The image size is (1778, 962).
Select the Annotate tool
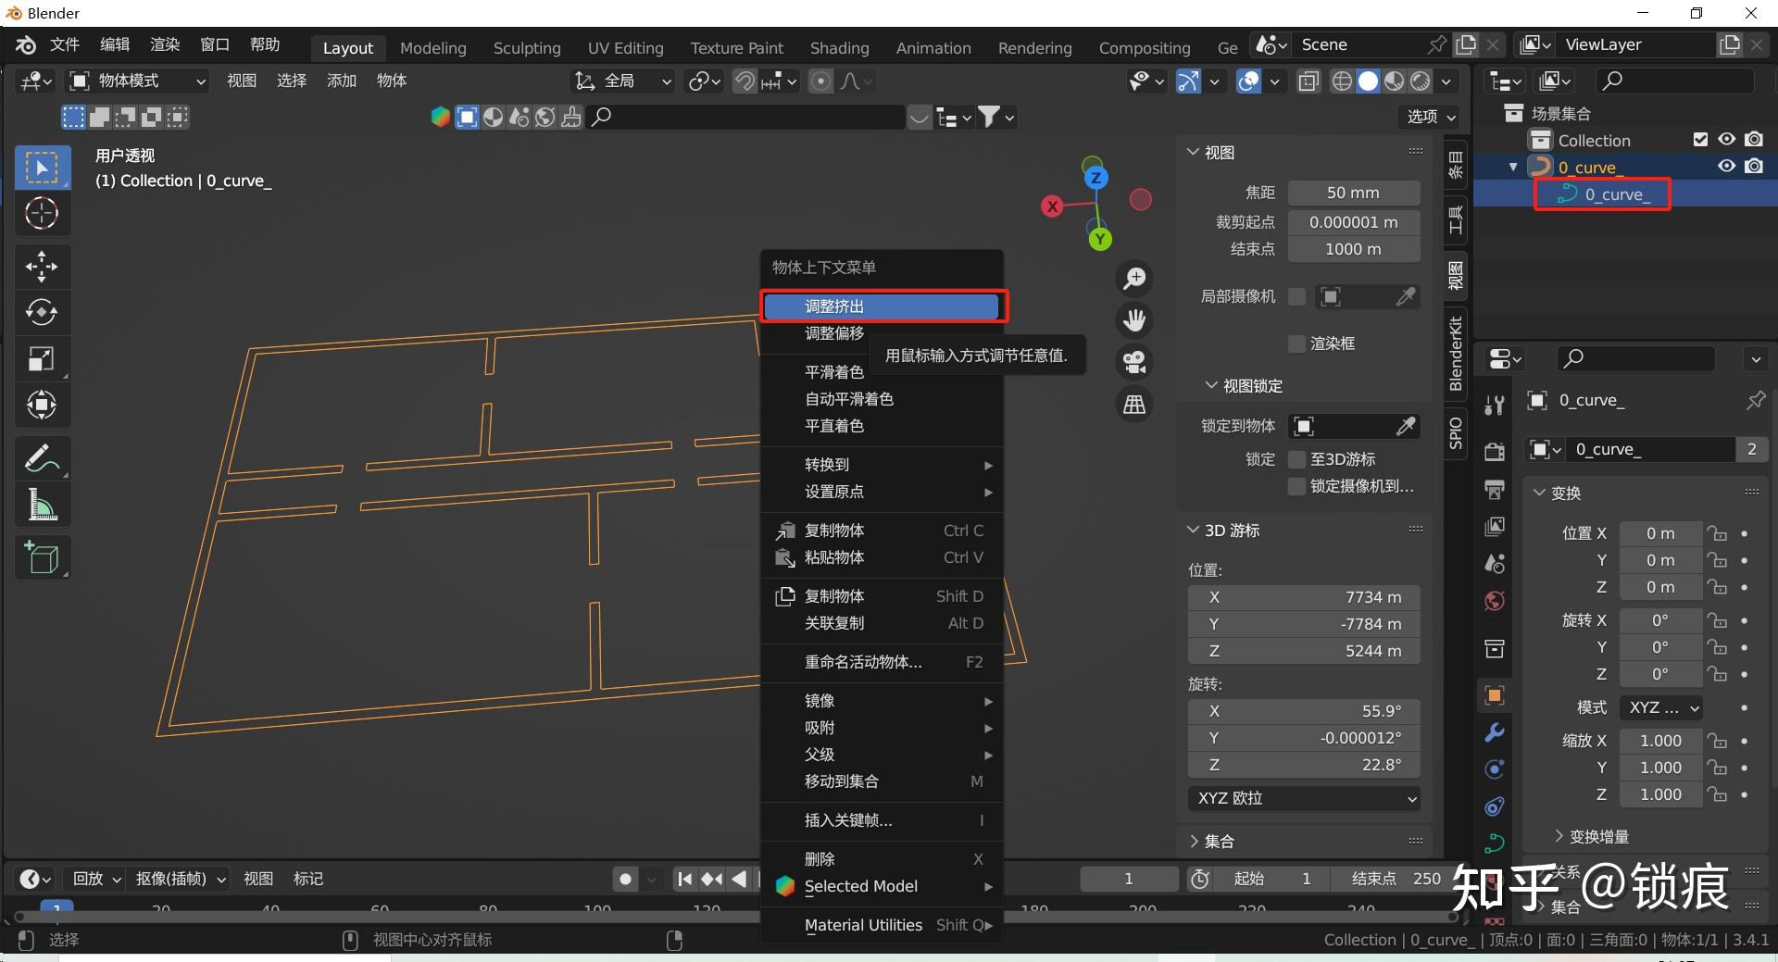(42, 457)
